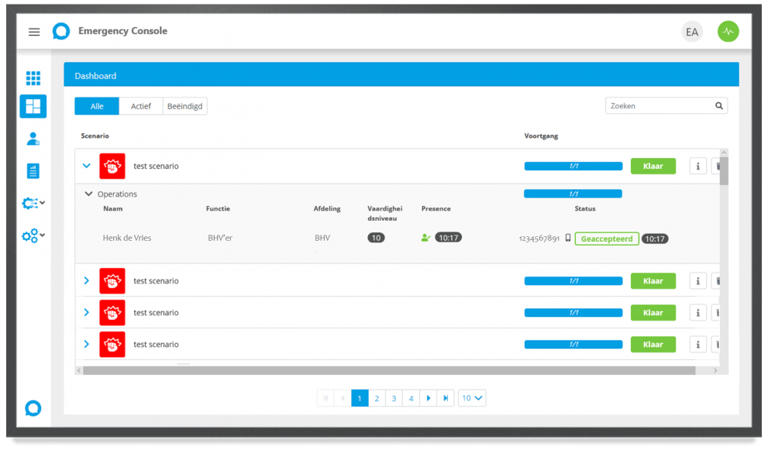Click the skill level badge 10
The height and width of the screenshot is (450, 768).
[376, 238]
